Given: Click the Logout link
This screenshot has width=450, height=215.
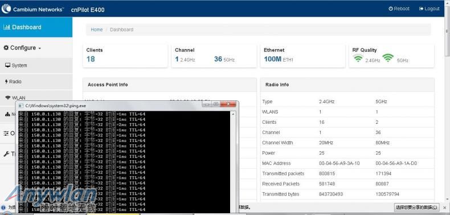Looking at the screenshot, I should click(x=429, y=9).
